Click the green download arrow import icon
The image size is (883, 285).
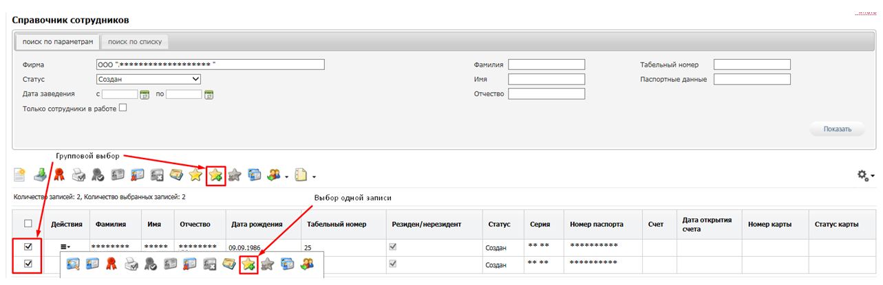pyautogui.click(x=41, y=174)
